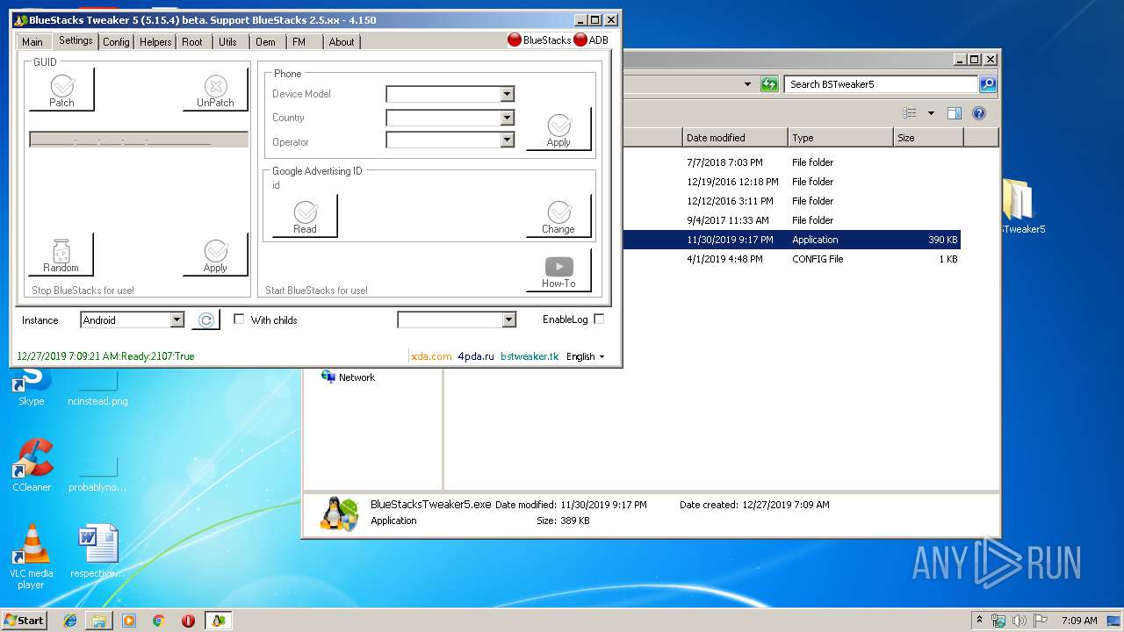Image resolution: width=1124 pixels, height=632 pixels.
Task: Open Internet Explorer from the taskbar
Action: [70, 621]
